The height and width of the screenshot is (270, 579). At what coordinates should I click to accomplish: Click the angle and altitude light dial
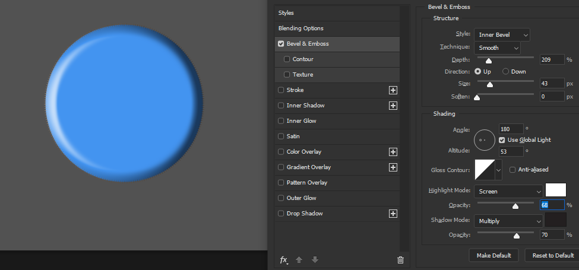click(485, 140)
